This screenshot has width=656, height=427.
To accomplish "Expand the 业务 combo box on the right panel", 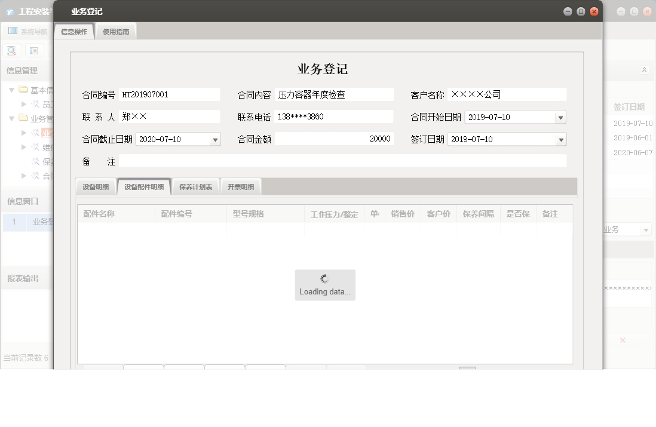I will pyautogui.click(x=646, y=229).
